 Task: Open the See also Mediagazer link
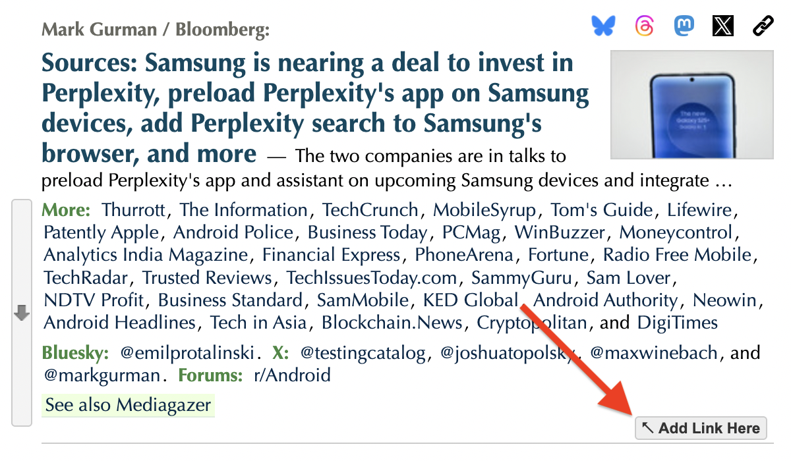[129, 405]
